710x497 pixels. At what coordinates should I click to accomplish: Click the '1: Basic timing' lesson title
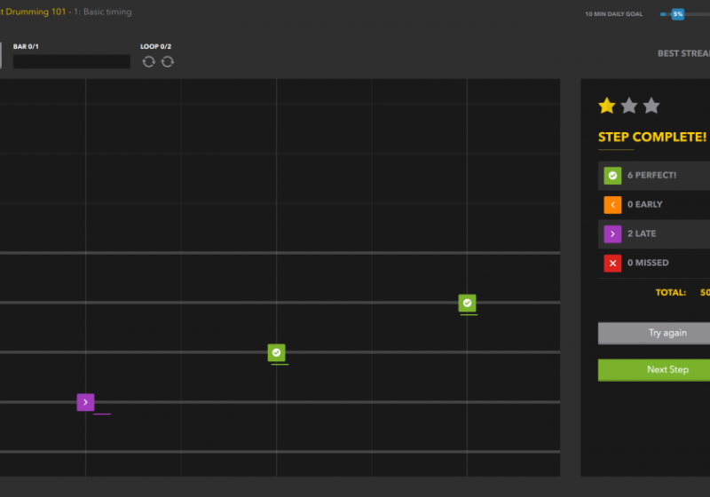coord(103,12)
